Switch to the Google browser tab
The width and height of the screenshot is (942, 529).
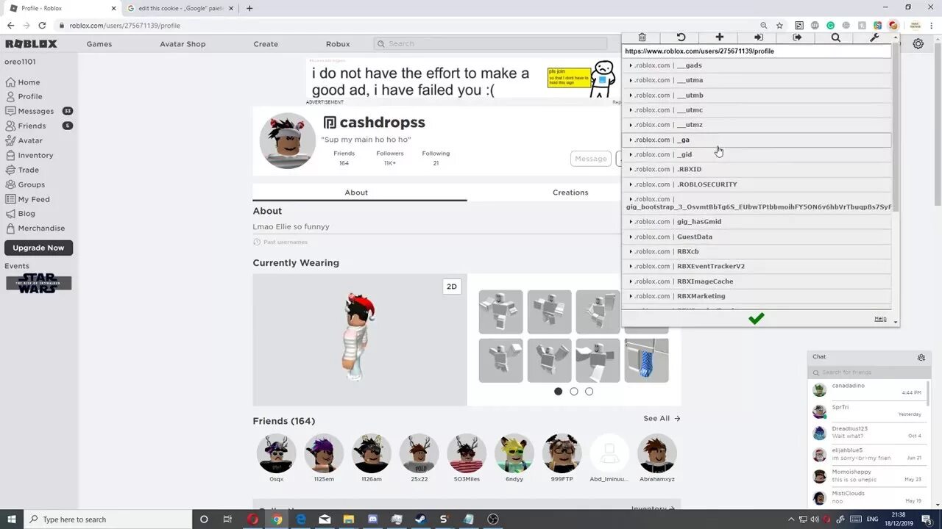[180, 8]
